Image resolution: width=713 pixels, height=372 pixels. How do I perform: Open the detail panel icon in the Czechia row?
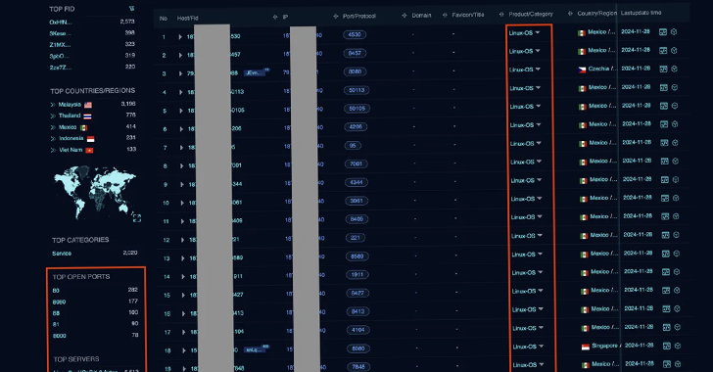663,69
